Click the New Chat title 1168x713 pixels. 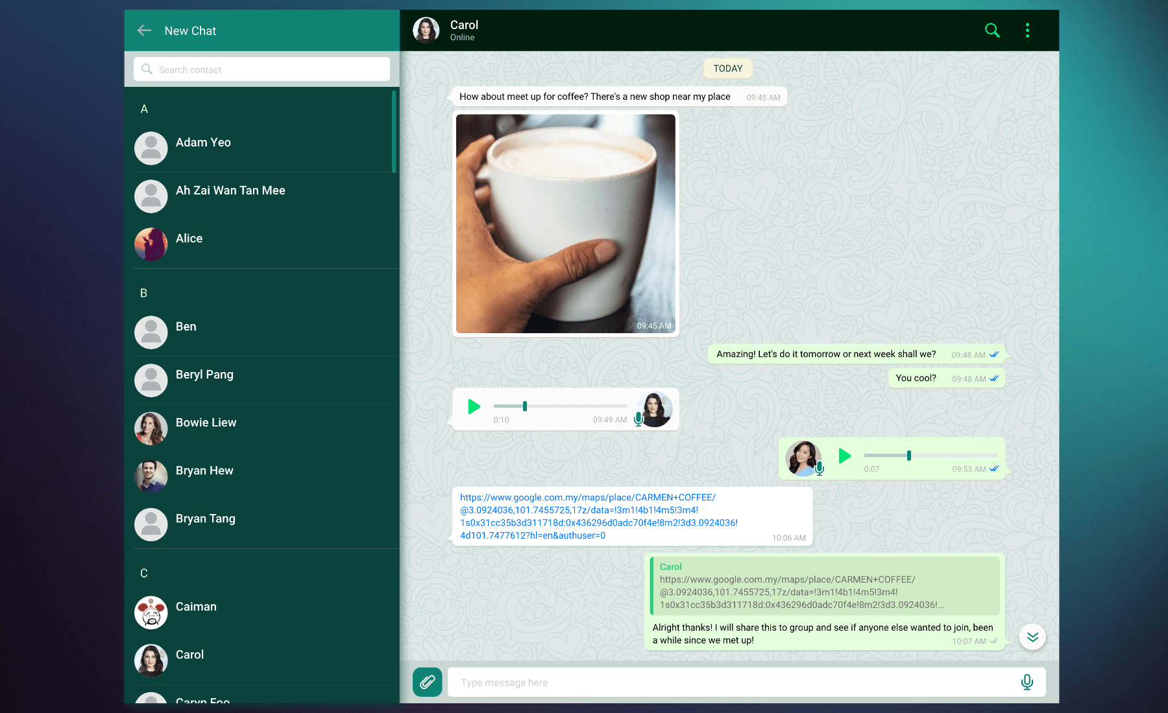click(190, 30)
